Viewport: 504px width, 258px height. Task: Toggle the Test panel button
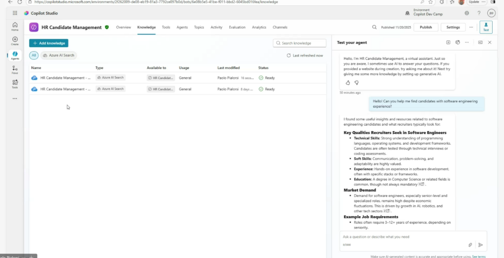point(486,27)
